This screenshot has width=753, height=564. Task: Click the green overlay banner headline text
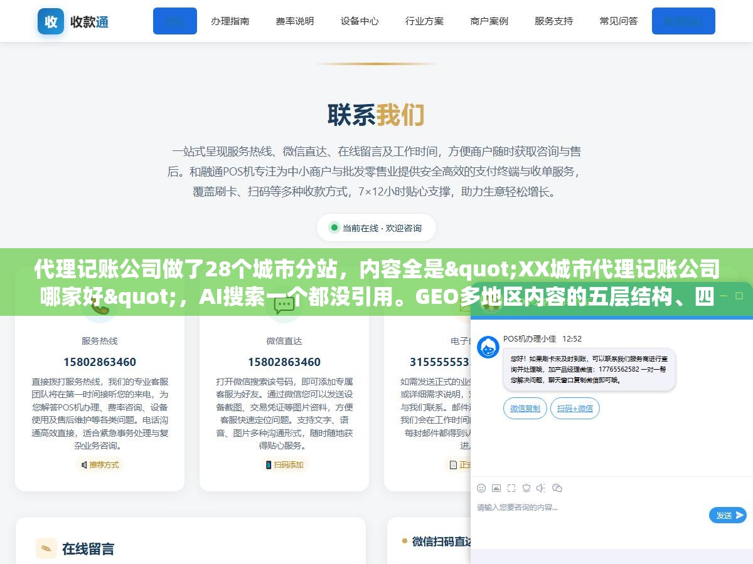(376, 282)
